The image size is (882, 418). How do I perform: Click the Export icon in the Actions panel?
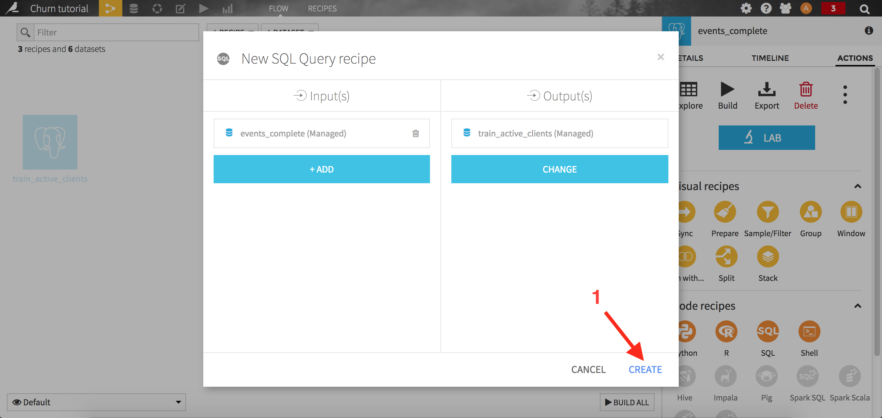pos(767,90)
